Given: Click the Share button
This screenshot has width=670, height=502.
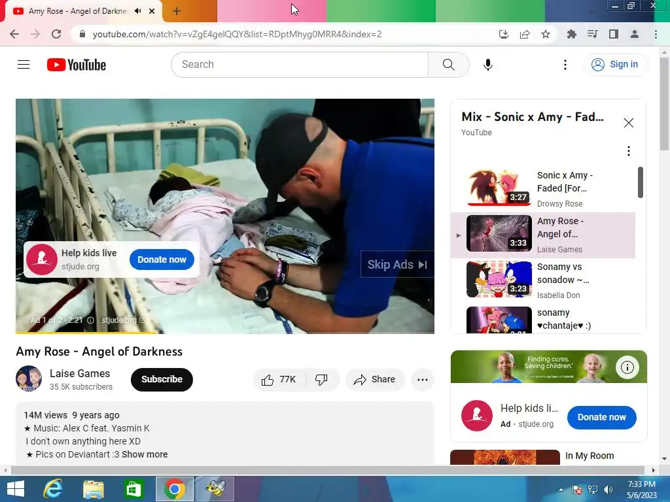Looking at the screenshot, I should click(375, 380).
